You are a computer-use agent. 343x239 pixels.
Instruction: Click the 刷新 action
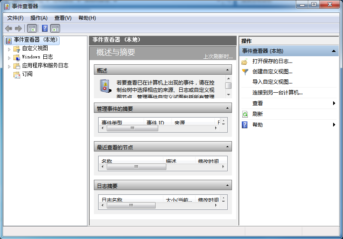click(x=258, y=114)
